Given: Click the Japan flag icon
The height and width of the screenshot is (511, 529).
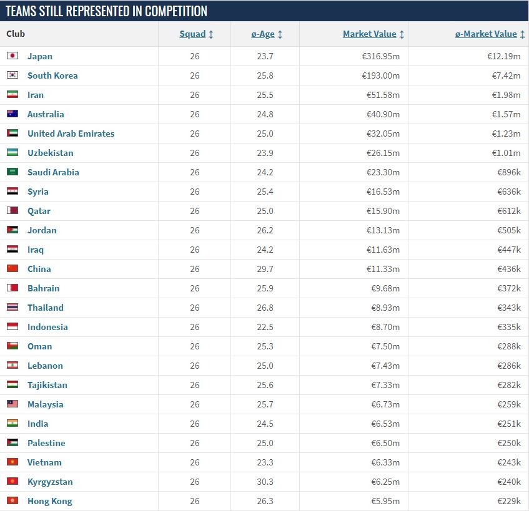Looking at the screenshot, I should pos(12,56).
